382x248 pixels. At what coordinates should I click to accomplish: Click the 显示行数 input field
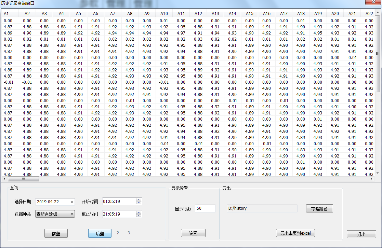[x=205, y=208]
